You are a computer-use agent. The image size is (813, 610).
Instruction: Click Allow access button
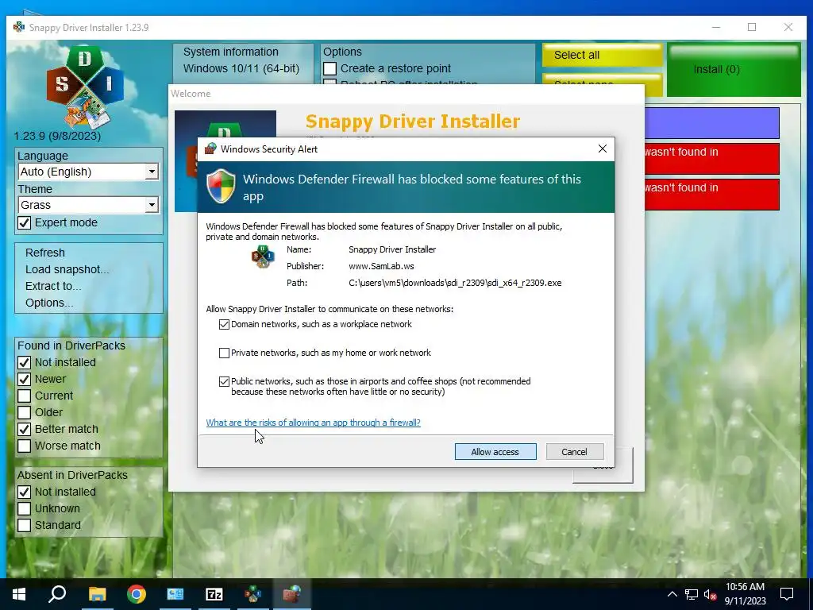[x=495, y=452]
